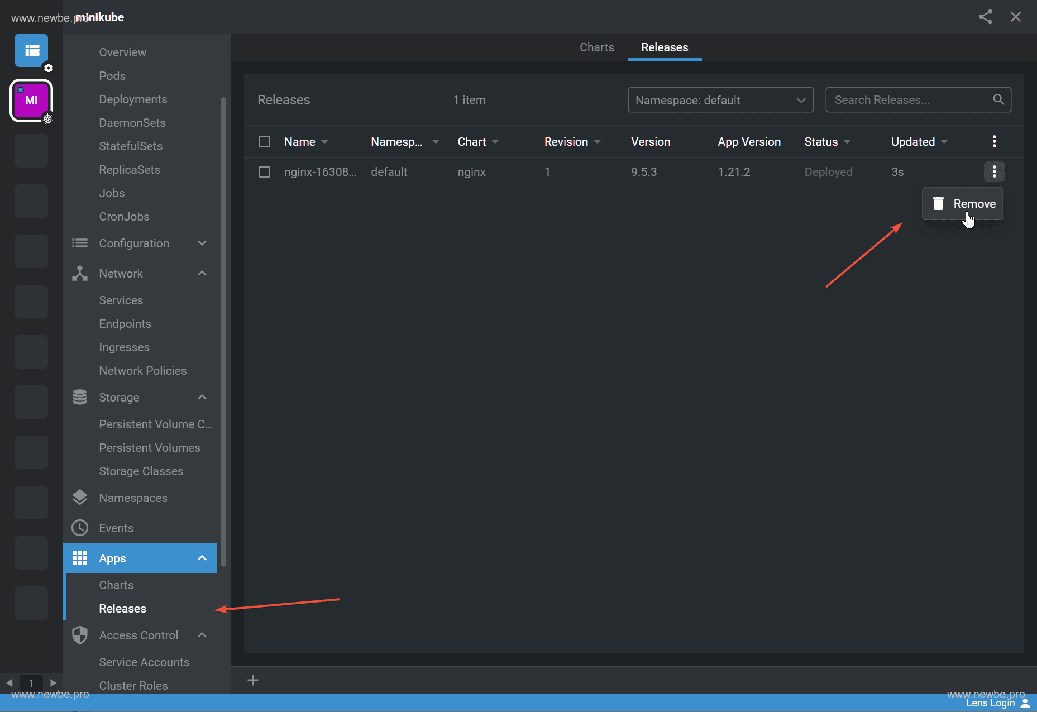Viewport: 1037px width, 712px height.
Task: Open the catalog list icon in hotbar
Action: [31, 50]
